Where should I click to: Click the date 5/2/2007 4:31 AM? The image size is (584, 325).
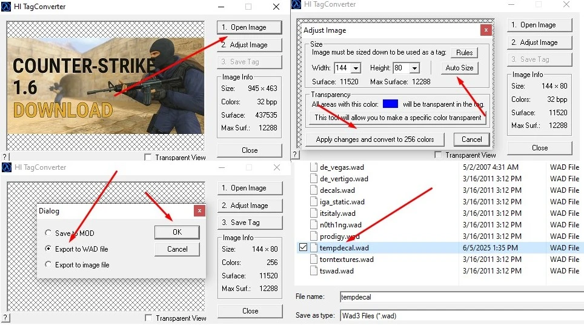[491, 167]
